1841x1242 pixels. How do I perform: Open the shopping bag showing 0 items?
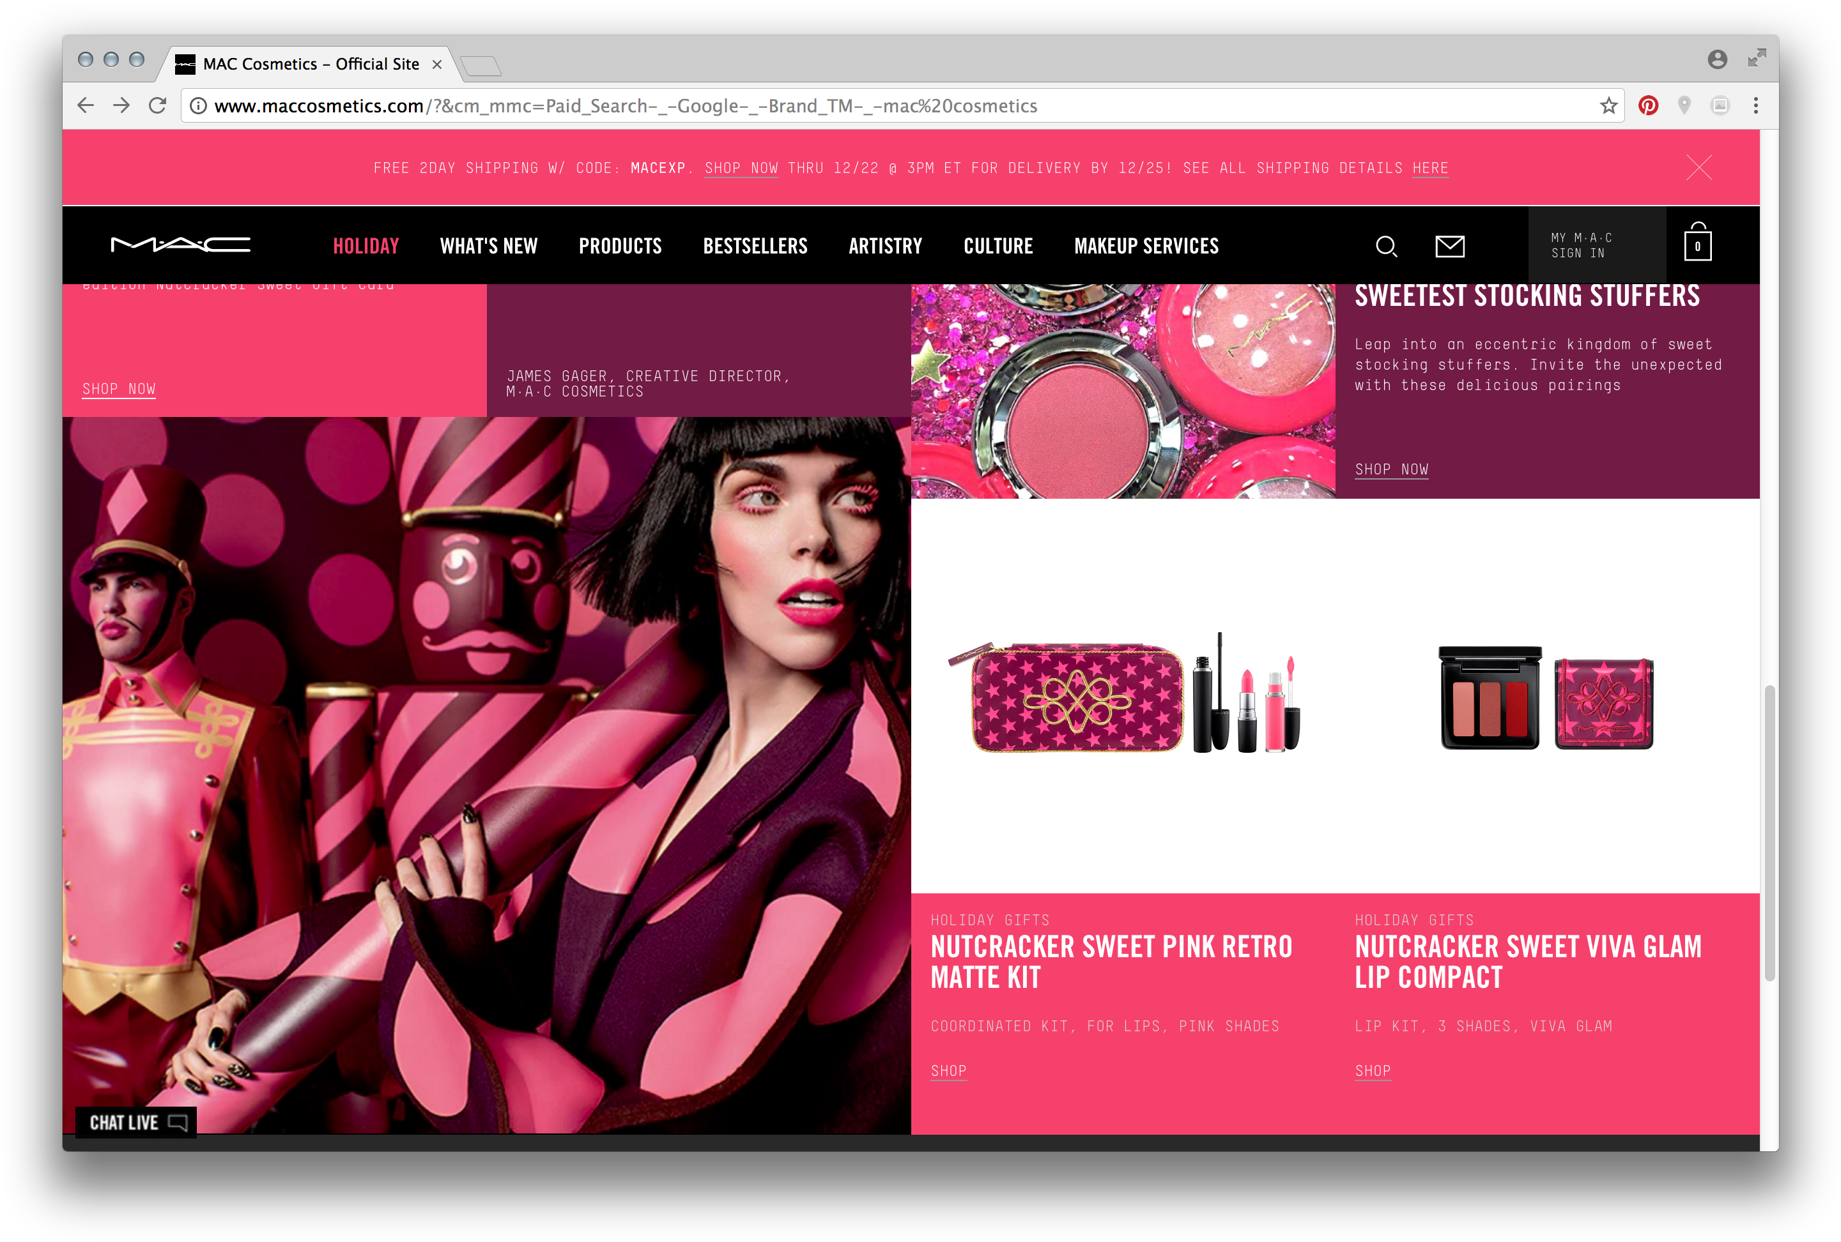pyautogui.click(x=1696, y=245)
